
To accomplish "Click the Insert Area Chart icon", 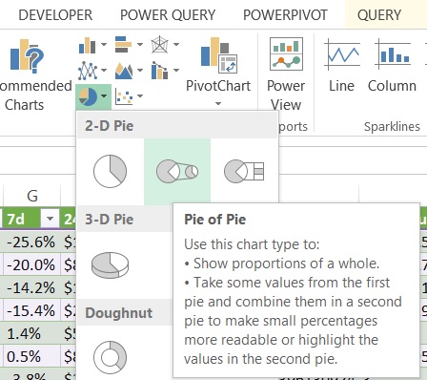I will [124, 71].
